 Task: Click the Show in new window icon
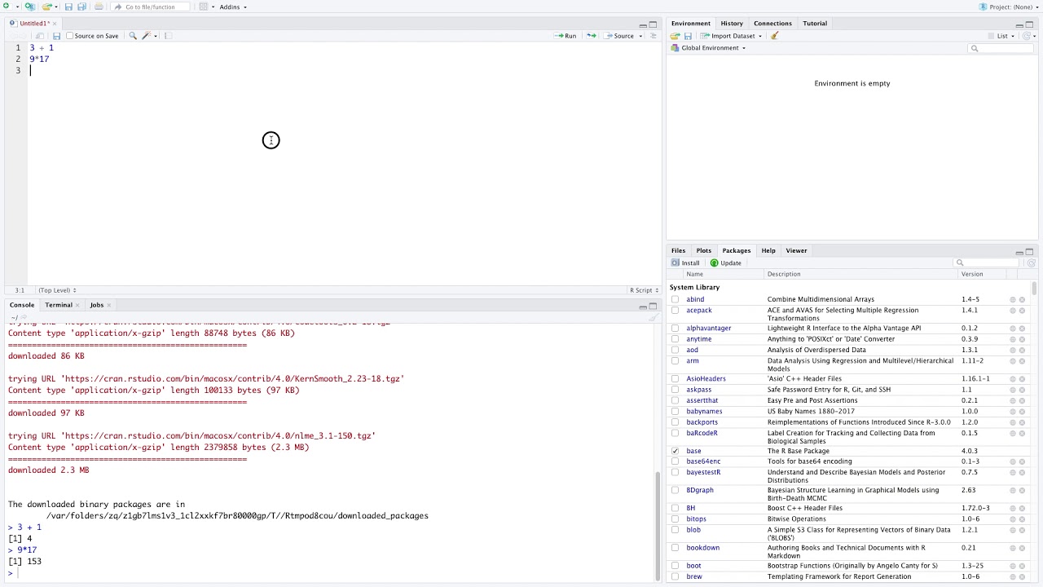tap(39, 36)
